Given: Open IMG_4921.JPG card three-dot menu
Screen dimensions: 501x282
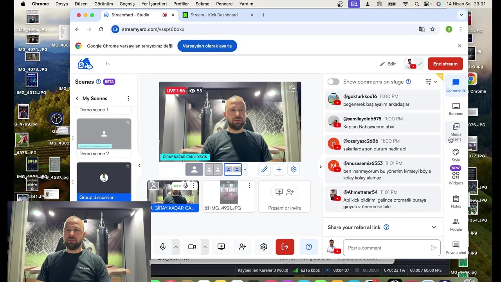Looking at the screenshot, I should (249, 186).
